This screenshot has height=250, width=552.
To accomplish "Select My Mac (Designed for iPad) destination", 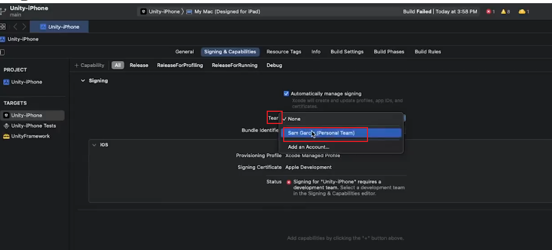I will click(x=224, y=12).
